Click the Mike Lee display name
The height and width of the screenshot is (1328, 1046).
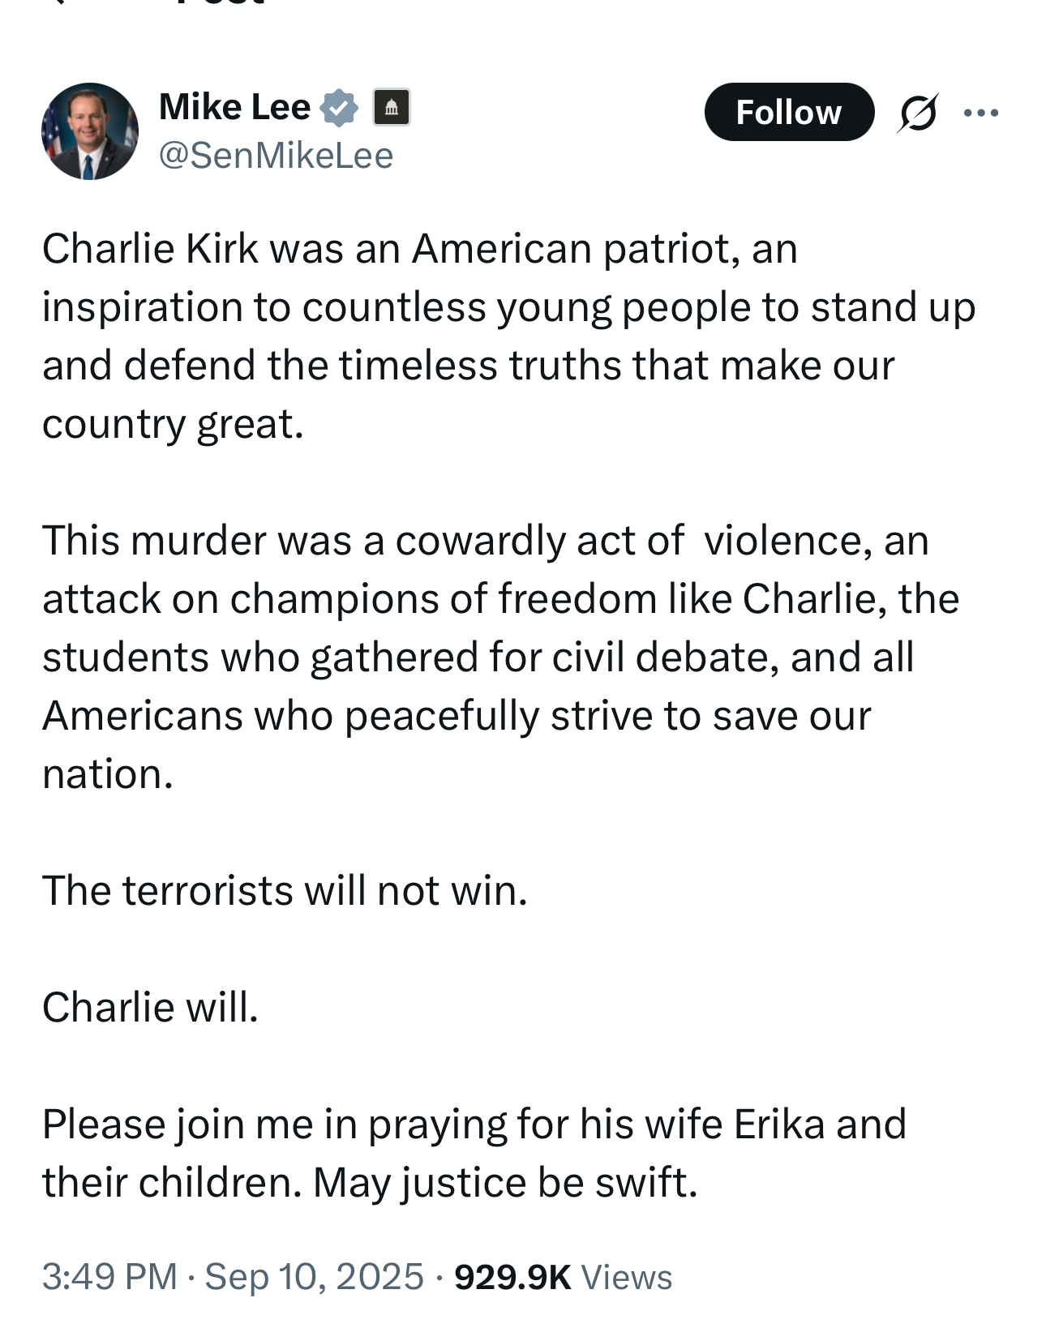[x=234, y=107]
